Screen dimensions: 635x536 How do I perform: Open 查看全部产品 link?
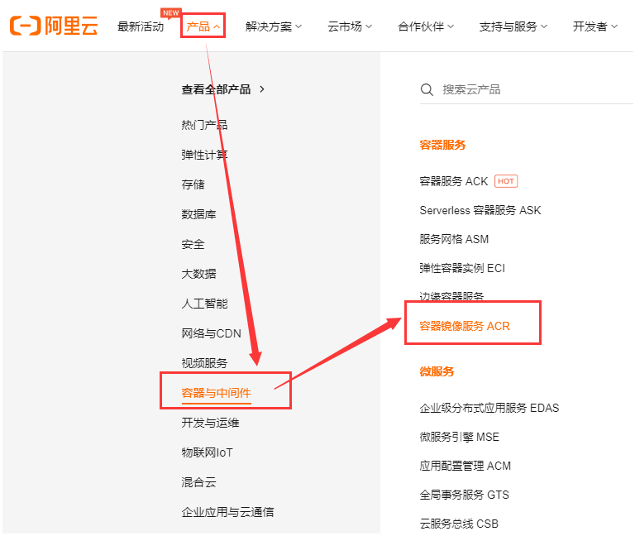point(217,89)
